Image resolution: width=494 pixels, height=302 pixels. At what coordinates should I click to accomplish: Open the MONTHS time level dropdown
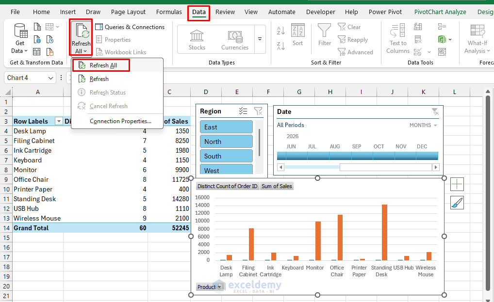(x=423, y=125)
